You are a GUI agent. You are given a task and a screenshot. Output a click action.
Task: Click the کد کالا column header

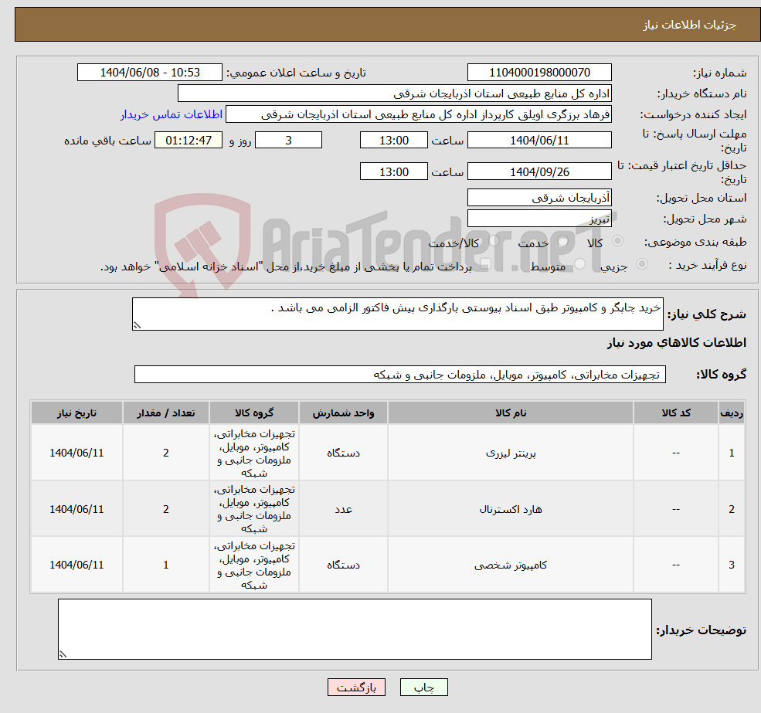[x=675, y=413]
